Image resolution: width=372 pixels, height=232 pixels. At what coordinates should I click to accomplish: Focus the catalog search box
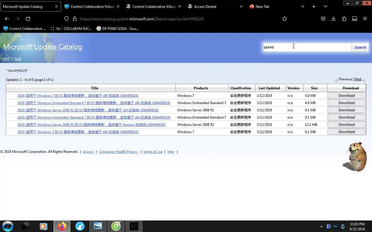point(307,47)
